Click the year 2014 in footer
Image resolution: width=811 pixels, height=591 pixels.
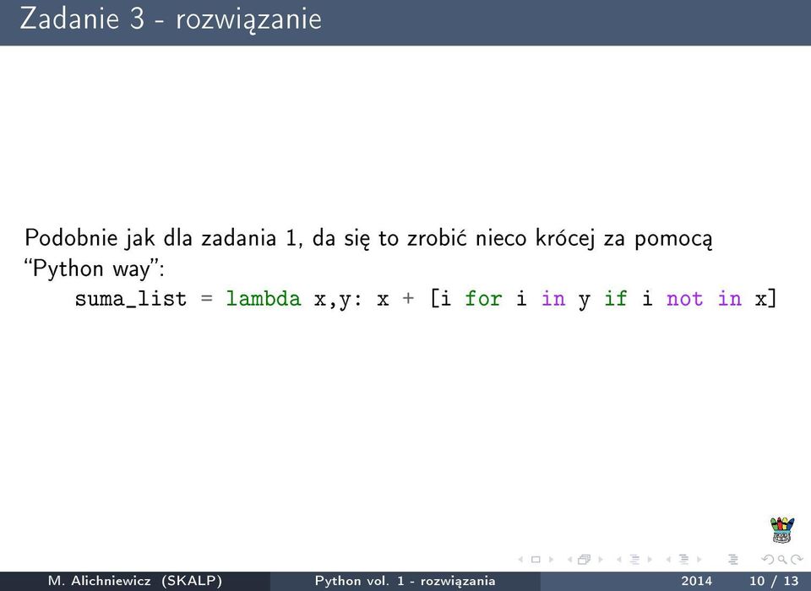point(696,581)
